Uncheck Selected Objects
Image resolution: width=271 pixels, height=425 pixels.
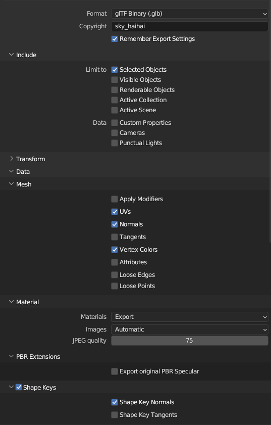click(115, 70)
